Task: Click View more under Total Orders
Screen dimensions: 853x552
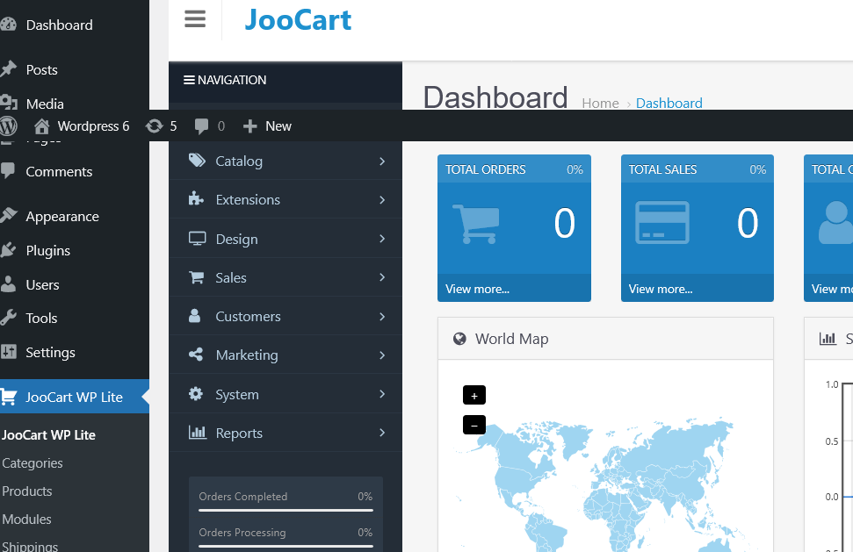Action: tap(477, 289)
